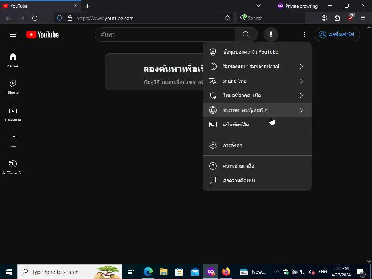Open the notification center icon
Screen dimensions: 372x279
[361, 272]
